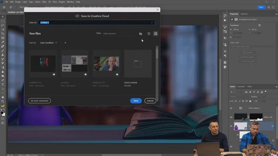
Task: Select the Lasso tool
Action: tap(3, 25)
